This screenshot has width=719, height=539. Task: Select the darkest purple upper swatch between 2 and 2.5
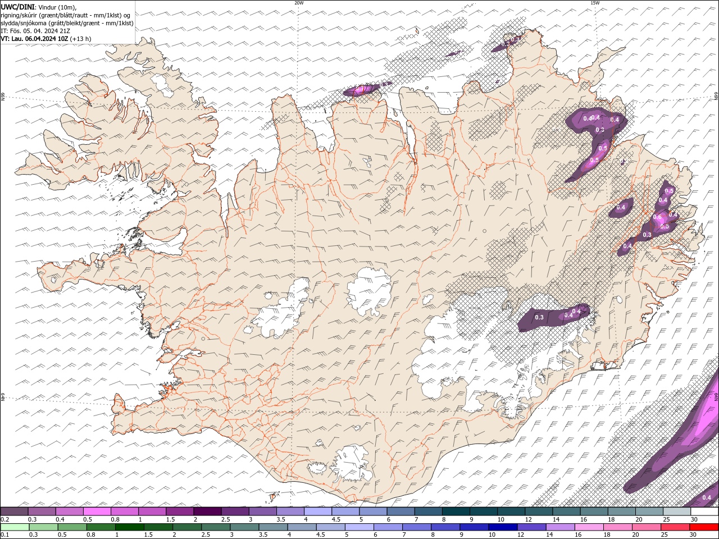point(207,511)
